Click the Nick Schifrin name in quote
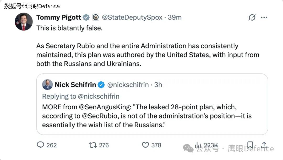Image resolution: width=283 pixels, height=160 pixels. pyautogui.click(x=75, y=85)
